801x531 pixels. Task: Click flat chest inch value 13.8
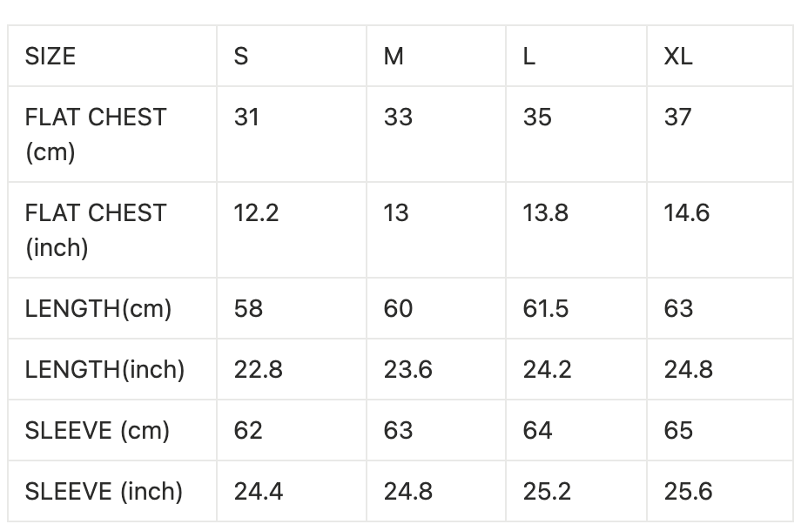click(x=545, y=212)
